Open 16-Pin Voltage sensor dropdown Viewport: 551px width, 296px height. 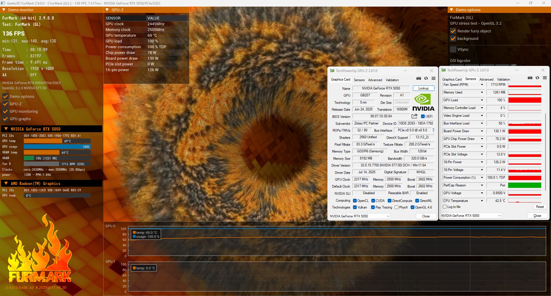pyautogui.click(x=482, y=170)
